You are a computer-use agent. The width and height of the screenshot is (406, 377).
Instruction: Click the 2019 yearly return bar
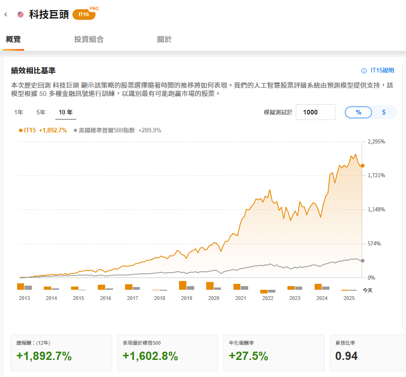click(183, 285)
